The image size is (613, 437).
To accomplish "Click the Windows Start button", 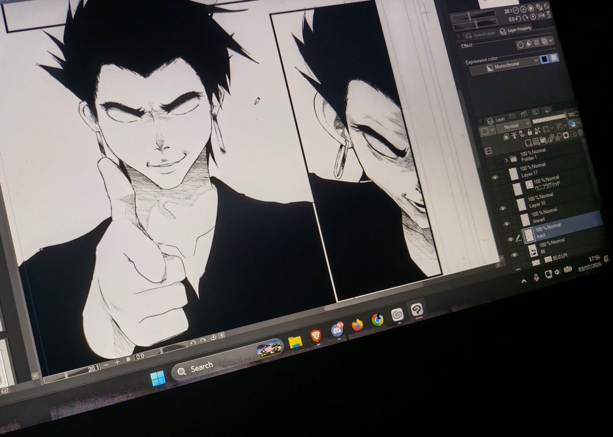I will [x=158, y=379].
